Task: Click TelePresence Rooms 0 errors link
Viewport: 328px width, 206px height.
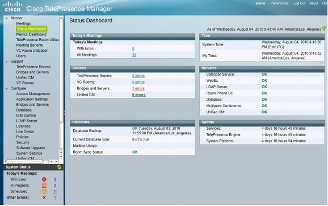Action: [138, 76]
